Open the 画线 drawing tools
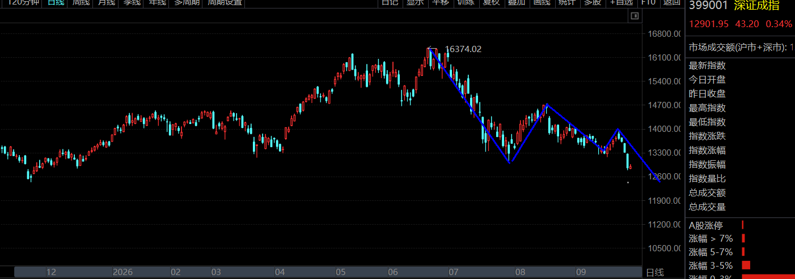 click(542, 2)
